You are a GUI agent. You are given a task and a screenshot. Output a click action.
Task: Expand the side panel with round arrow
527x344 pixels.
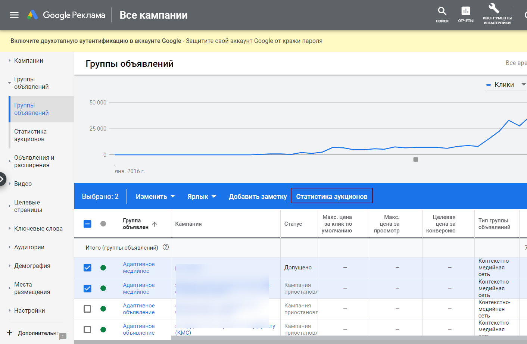2,179
